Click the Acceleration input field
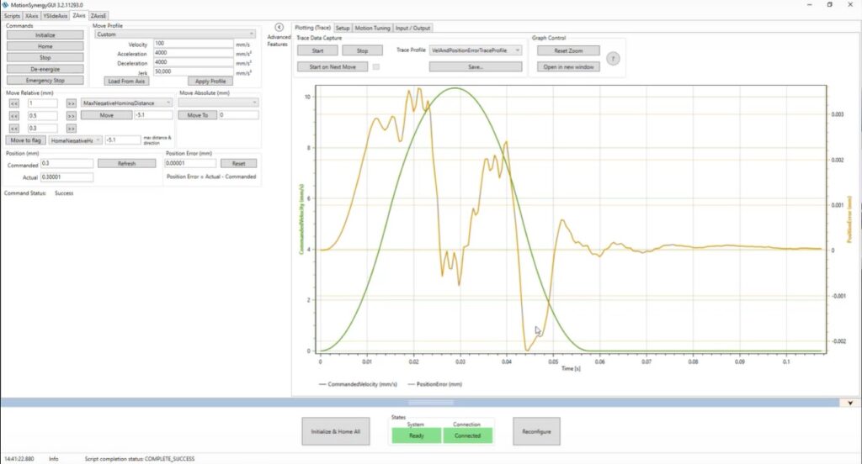The height and width of the screenshot is (464, 862). point(194,53)
